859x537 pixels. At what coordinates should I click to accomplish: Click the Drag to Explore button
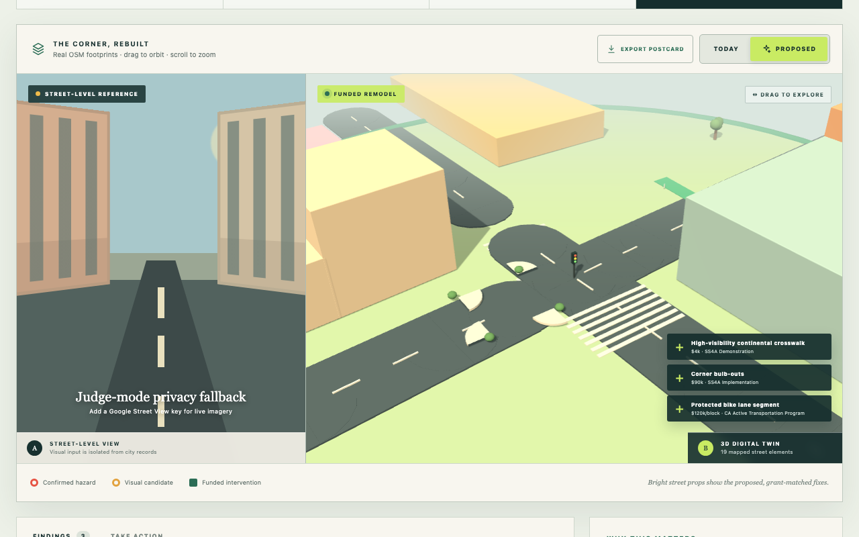[x=788, y=95]
